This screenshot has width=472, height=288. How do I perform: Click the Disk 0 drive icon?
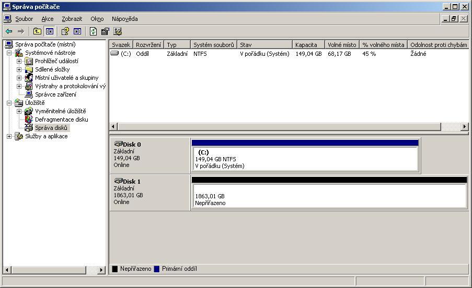118,144
